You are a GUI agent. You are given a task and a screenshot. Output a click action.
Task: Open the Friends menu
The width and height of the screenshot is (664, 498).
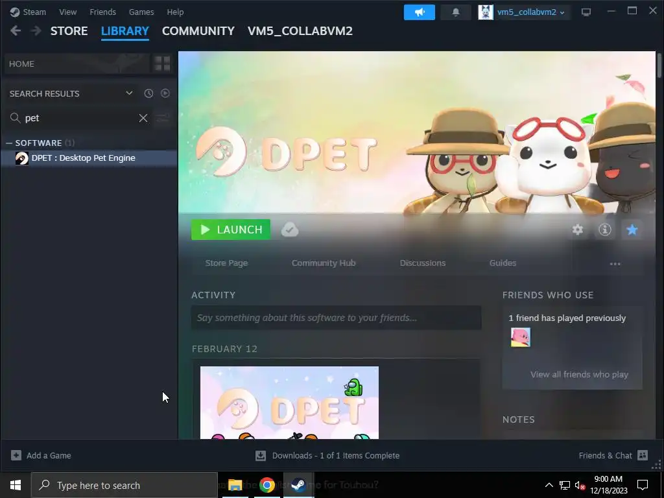(x=102, y=12)
